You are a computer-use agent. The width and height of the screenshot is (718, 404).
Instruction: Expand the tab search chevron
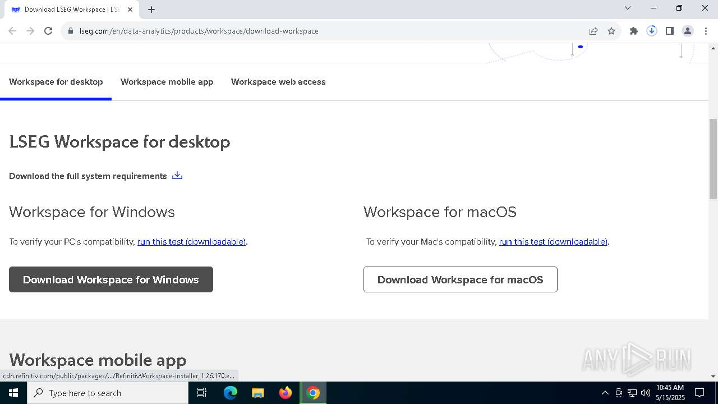click(x=628, y=8)
